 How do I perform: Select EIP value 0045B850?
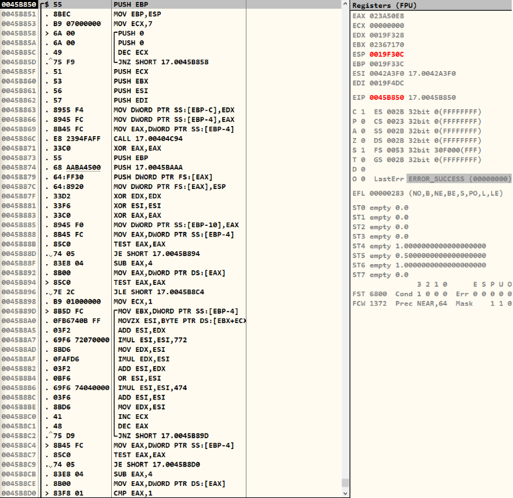pos(386,98)
